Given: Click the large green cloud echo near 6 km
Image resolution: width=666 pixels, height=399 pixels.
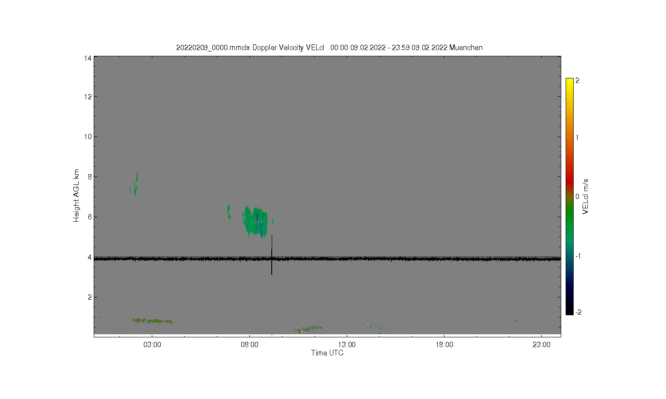Looking at the screenshot, I should 256,221.
